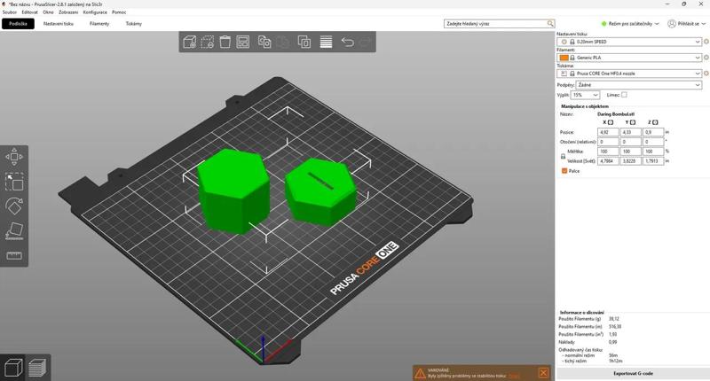Click the Add instance icon
The image size is (710, 381).
click(x=304, y=42)
